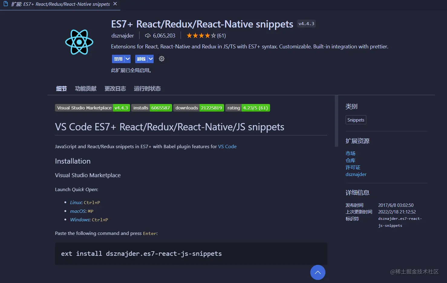The height and width of the screenshot is (283, 447).
Task: Click the publisher name dsznajder in header
Action: (122, 36)
